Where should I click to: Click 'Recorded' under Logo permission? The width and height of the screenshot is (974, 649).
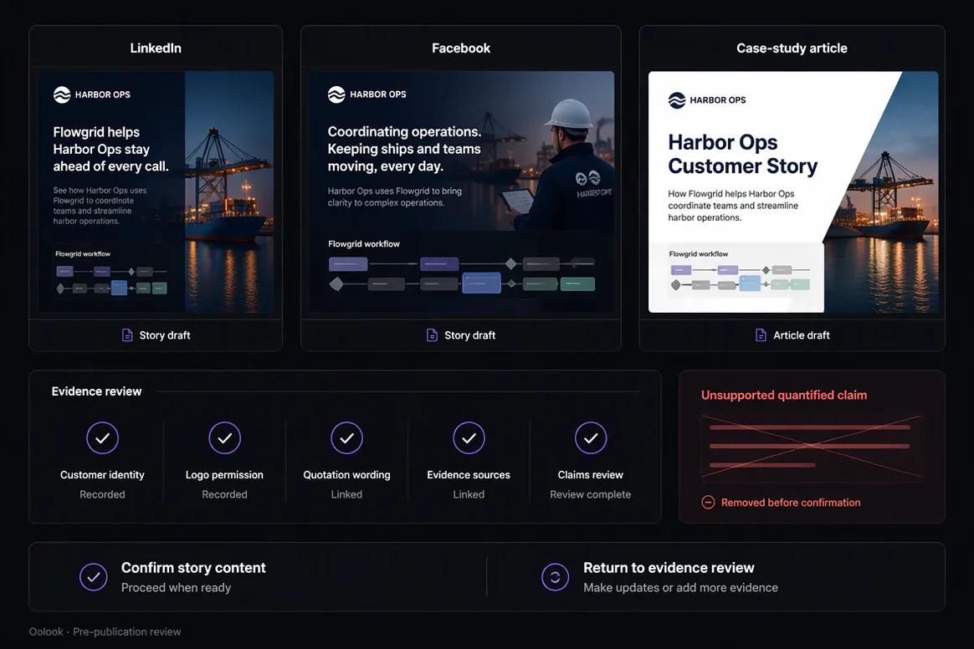[x=224, y=494]
